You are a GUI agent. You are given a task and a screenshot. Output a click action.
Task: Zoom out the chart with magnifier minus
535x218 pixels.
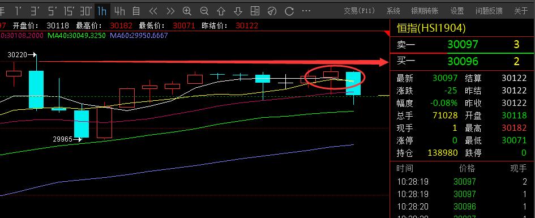(x=204, y=11)
